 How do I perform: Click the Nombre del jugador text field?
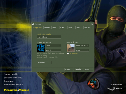tap(49, 37)
